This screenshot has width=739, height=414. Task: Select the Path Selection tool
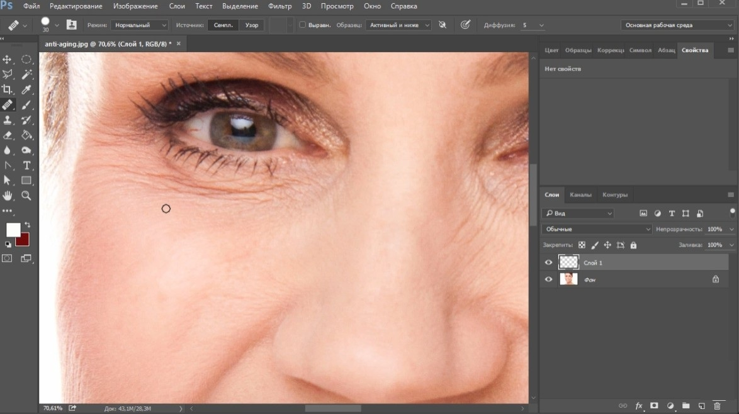coord(7,181)
